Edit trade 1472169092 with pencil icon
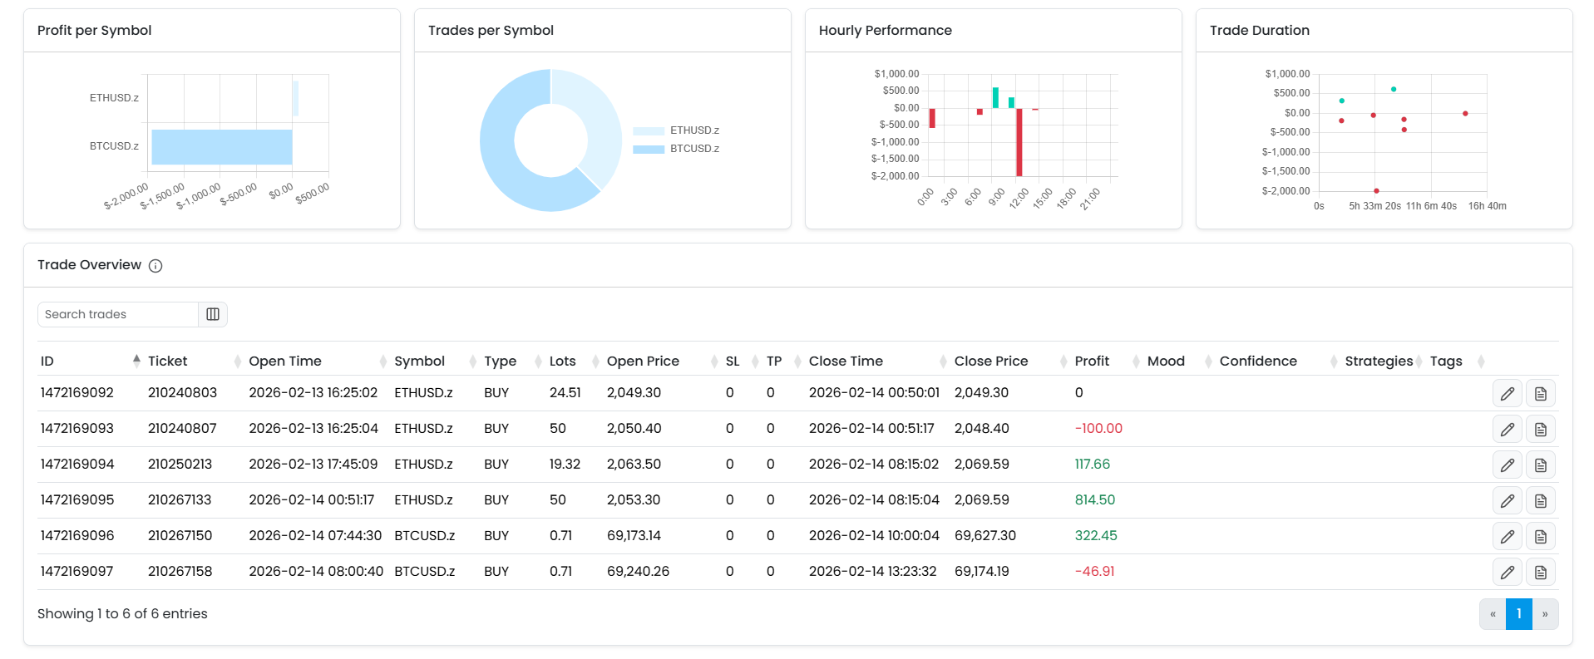 (1507, 394)
